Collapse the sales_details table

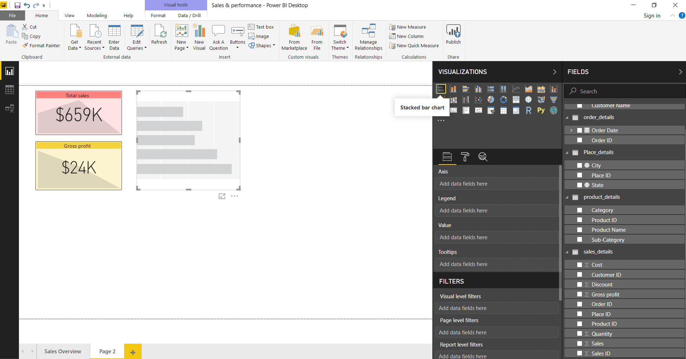567,252
